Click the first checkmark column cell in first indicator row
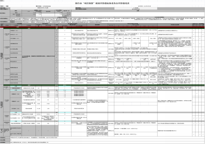This screenshot has width=205, height=144. coord(194,31)
